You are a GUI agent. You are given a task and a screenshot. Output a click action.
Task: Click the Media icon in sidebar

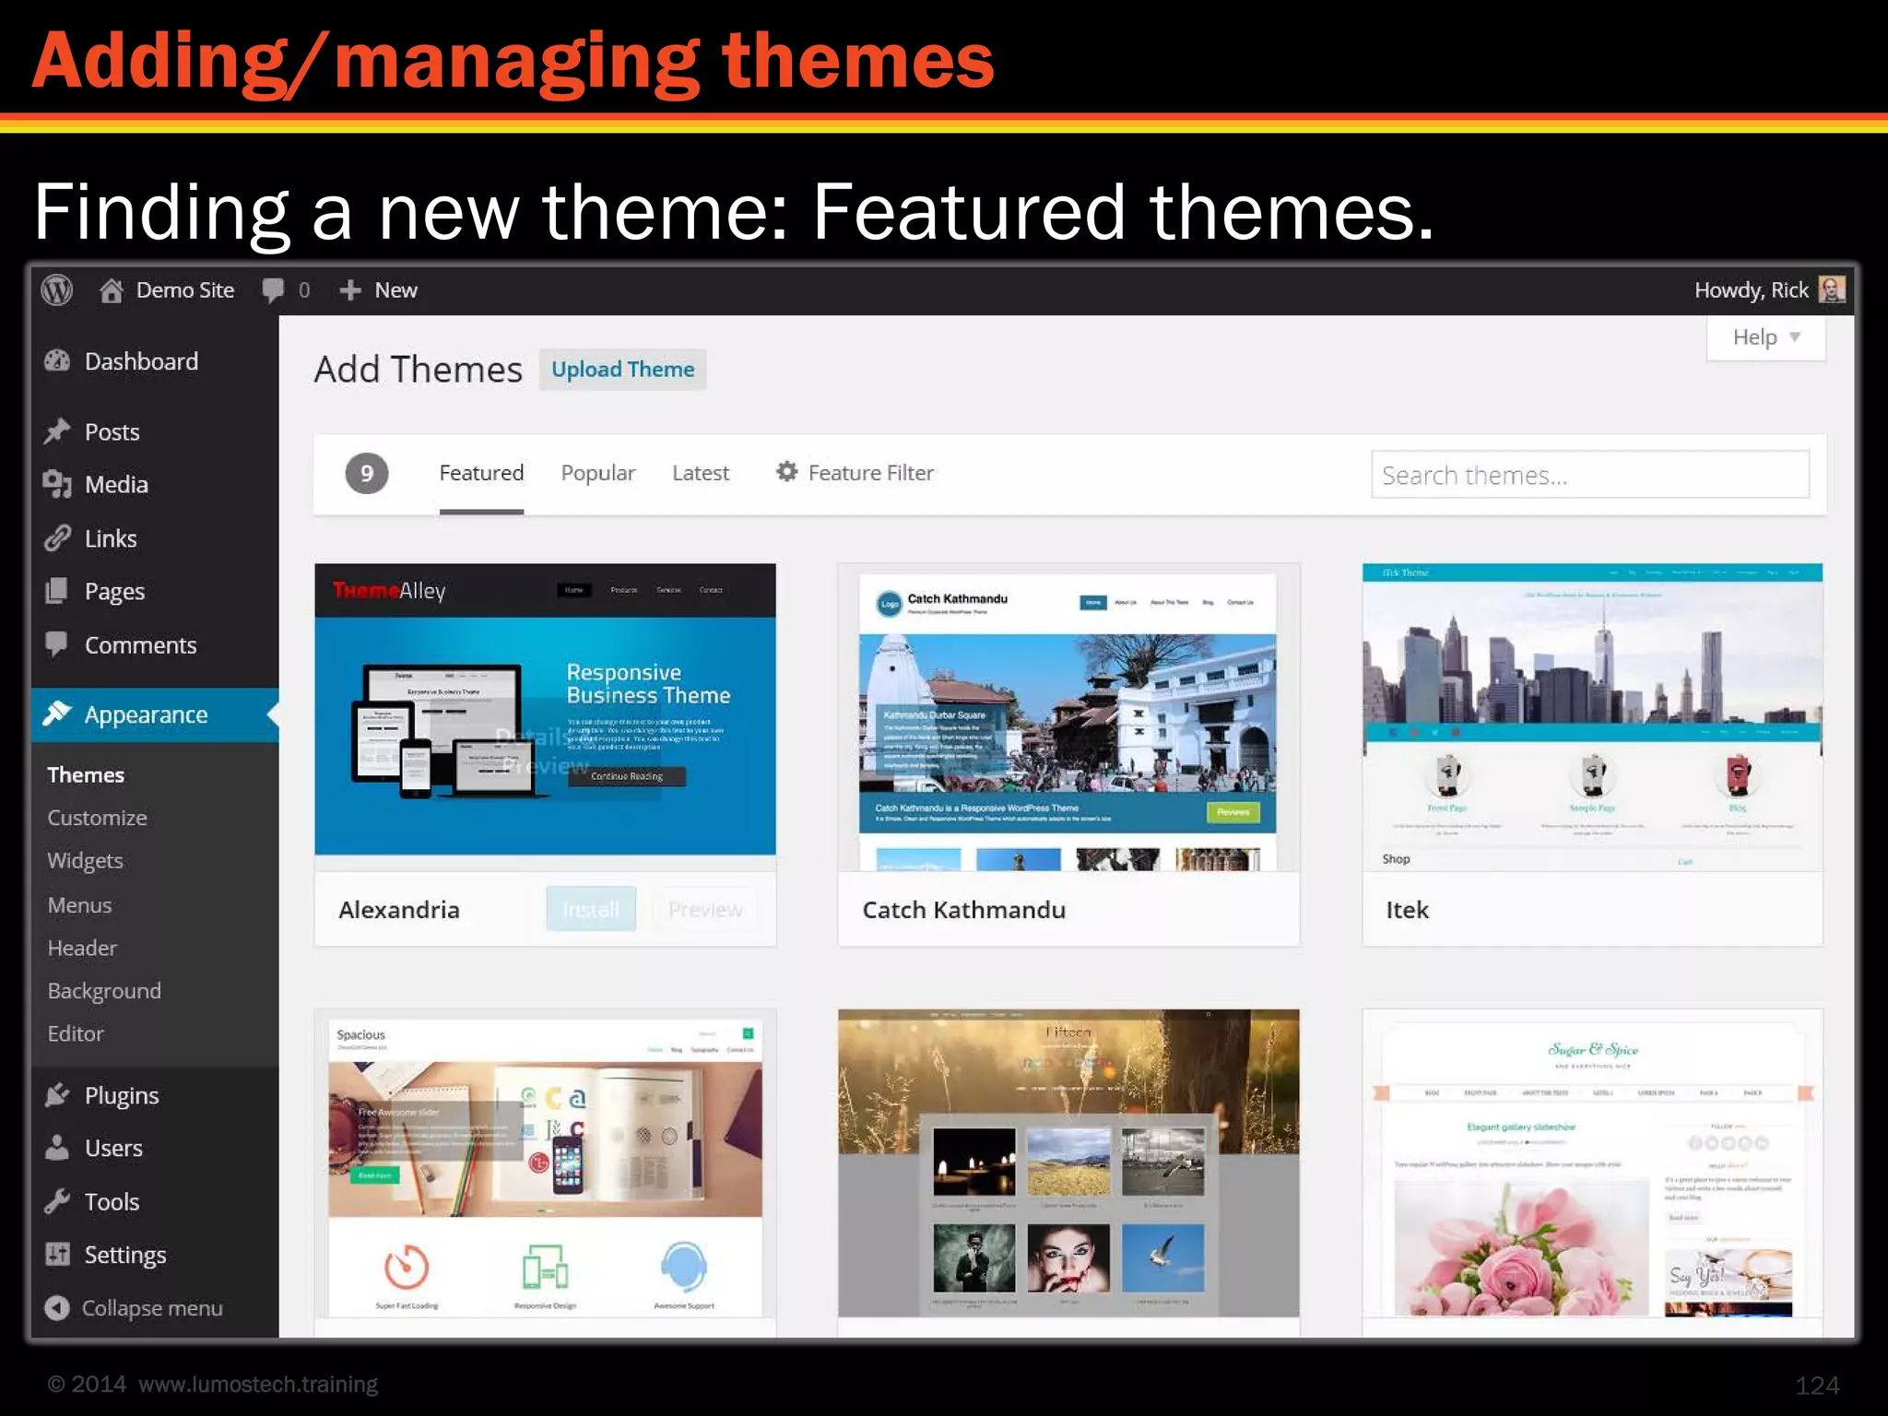[x=57, y=484]
